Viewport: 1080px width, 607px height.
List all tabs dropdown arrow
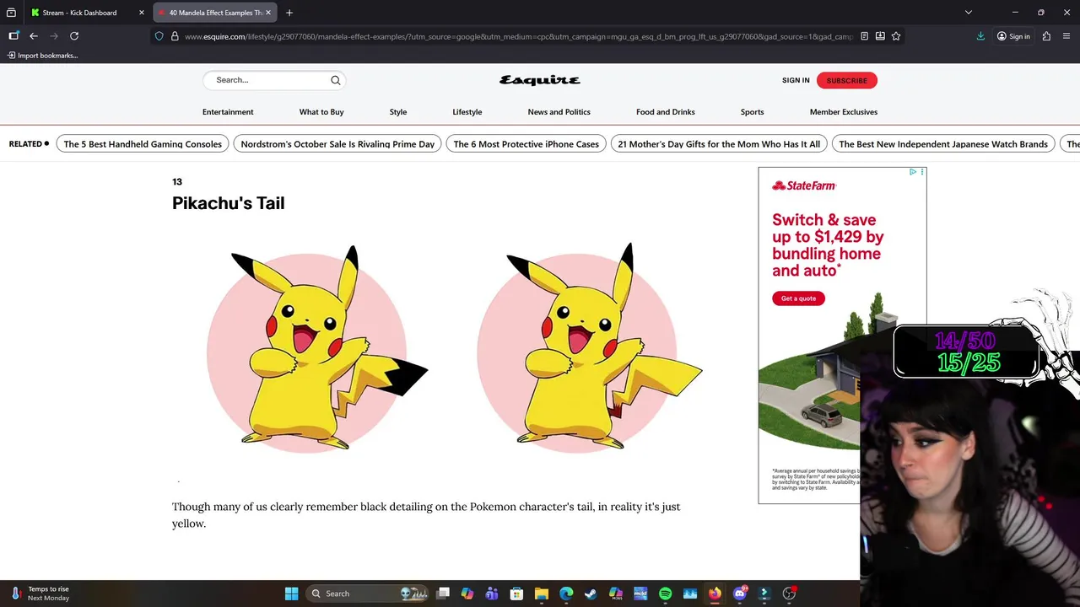(x=969, y=13)
